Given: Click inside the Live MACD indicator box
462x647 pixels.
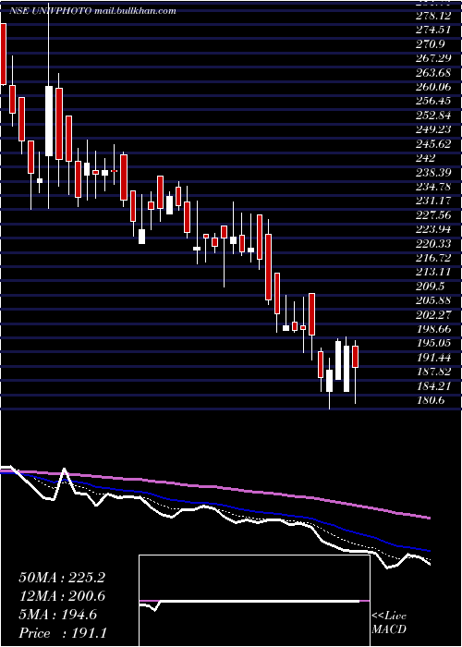Looking at the screenshot, I should (x=254, y=601).
